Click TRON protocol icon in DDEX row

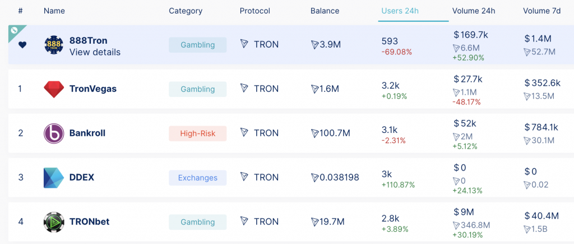click(x=244, y=177)
